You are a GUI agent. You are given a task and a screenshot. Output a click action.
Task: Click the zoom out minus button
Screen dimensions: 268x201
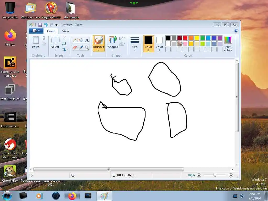(x=199, y=175)
